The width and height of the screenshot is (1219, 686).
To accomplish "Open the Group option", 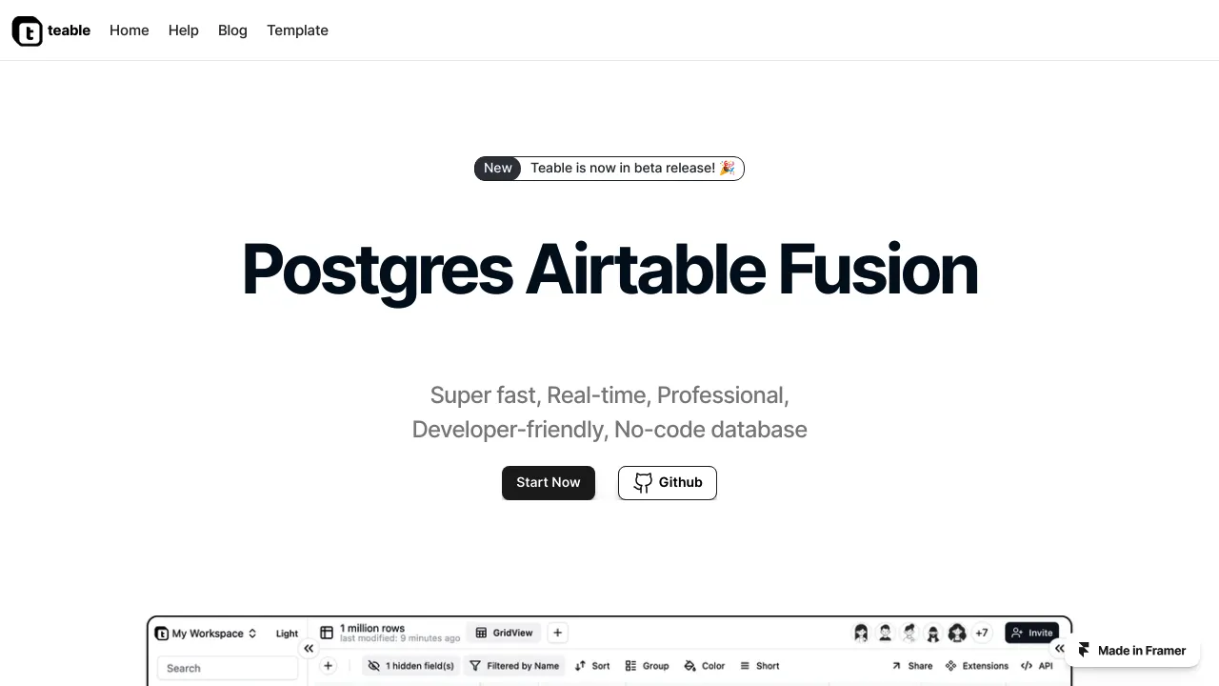I will tap(647, 666).
